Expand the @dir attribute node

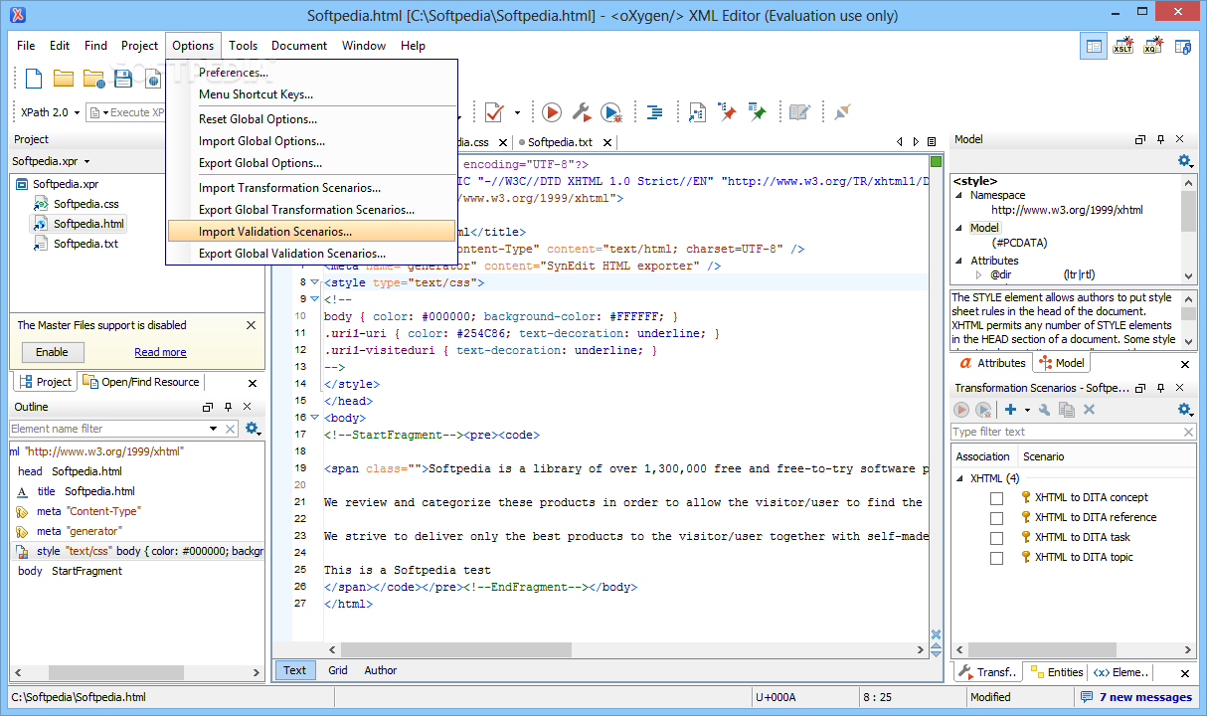[x=978, y=274]
